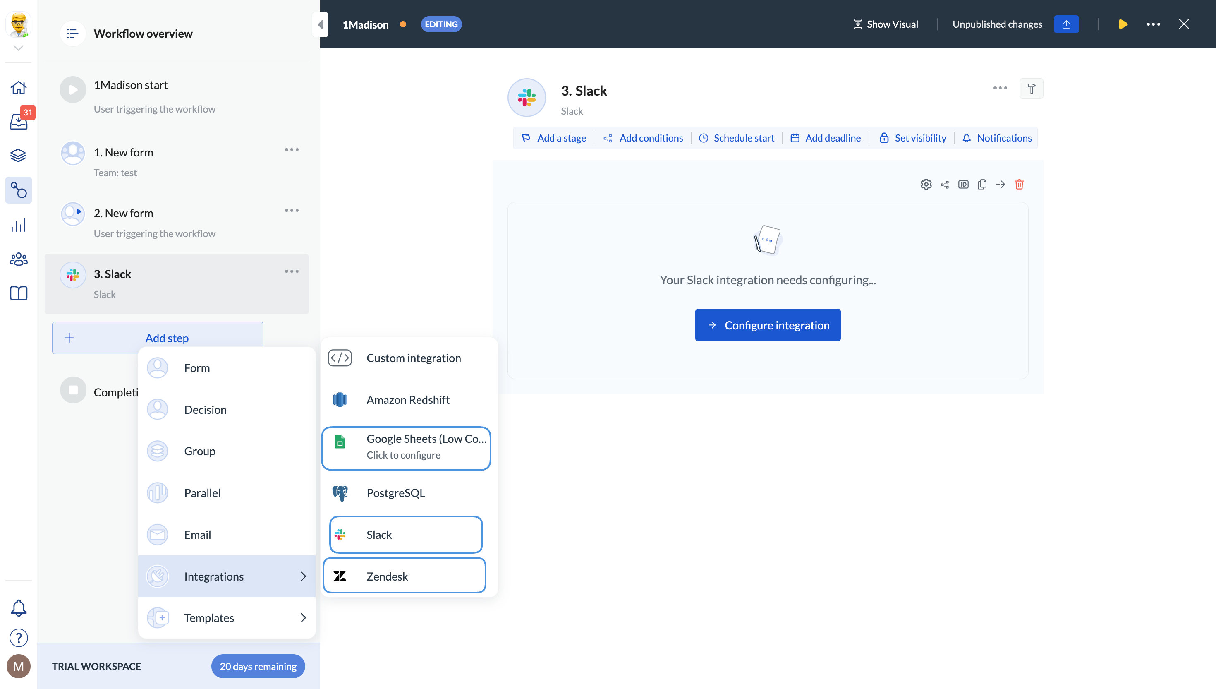Screen dimensions: 1216x689
Task: Select Zendesk integration
Action: 404,576
